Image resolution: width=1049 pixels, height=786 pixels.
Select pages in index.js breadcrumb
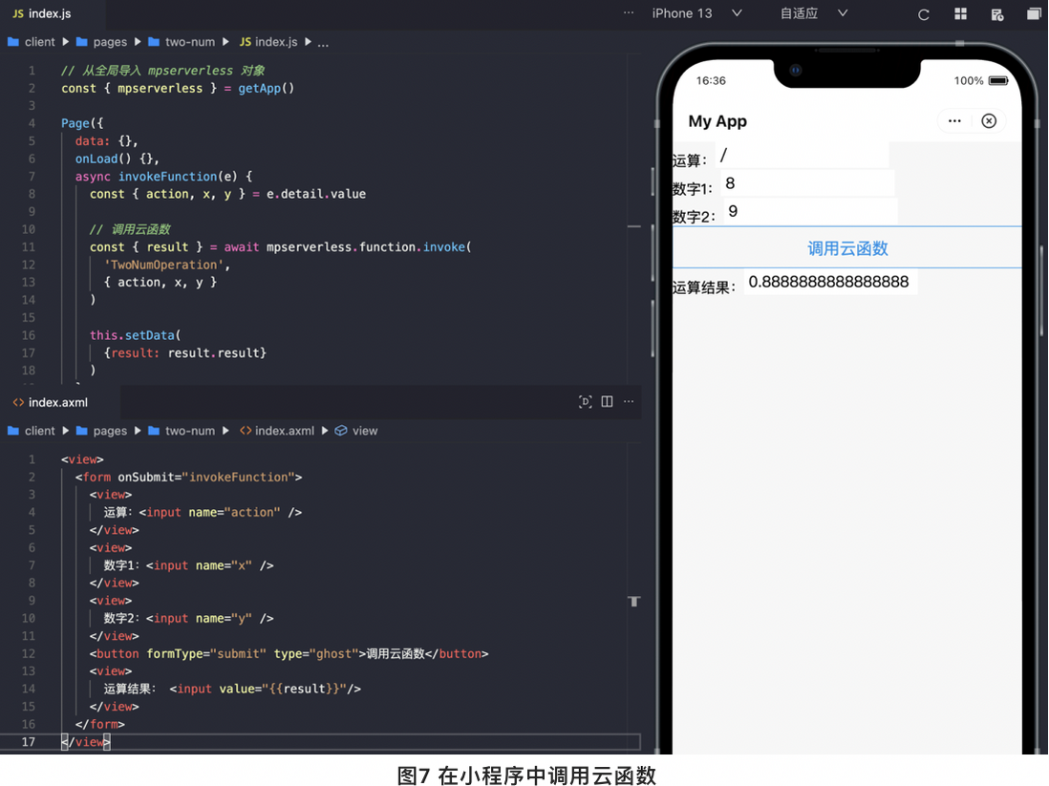coord(110,41)
